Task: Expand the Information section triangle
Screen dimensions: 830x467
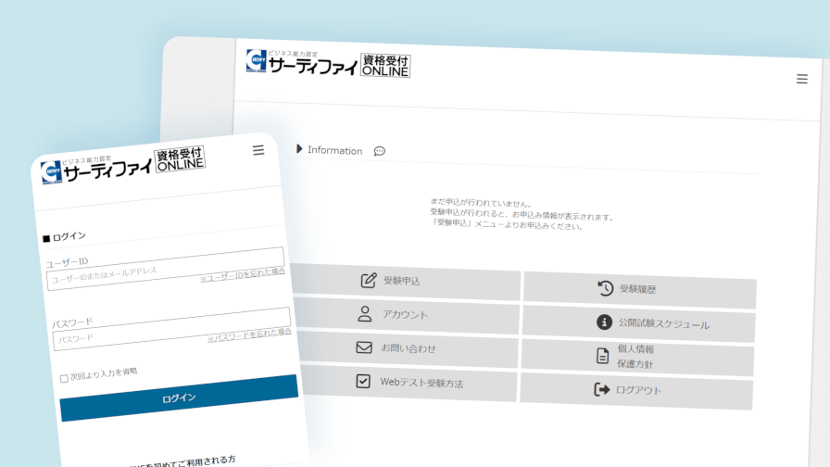Action: pos(299,149)
